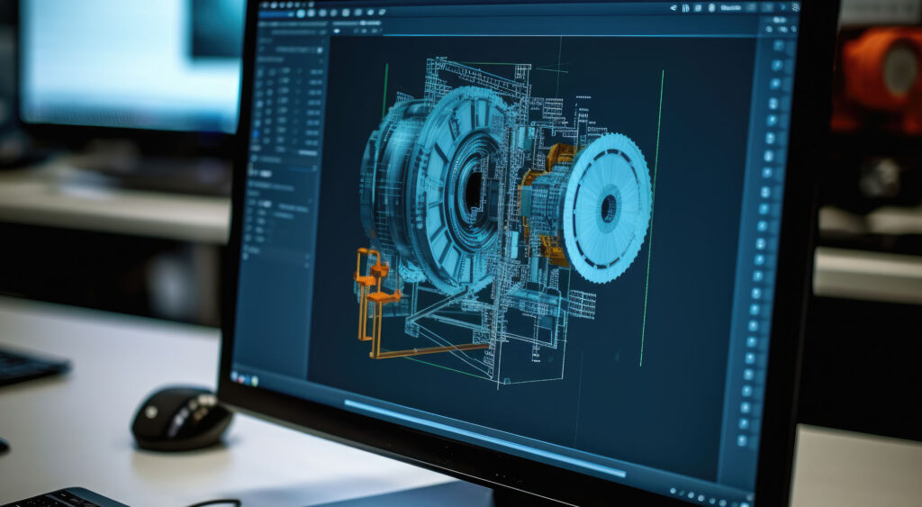Image resolution: width=922 pixels, height=507 pixels.
Task: Click the text label button in the top-right header
Action: pyautogui.click(x=731, y=7)
